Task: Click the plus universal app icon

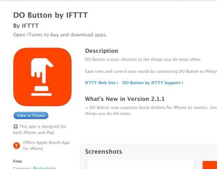Action: [x=15, y=126]
